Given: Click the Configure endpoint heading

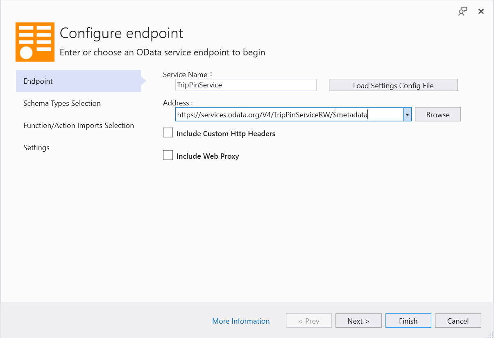Looking at the screenshot, I should pyautogui.click(x=121, y=33).
